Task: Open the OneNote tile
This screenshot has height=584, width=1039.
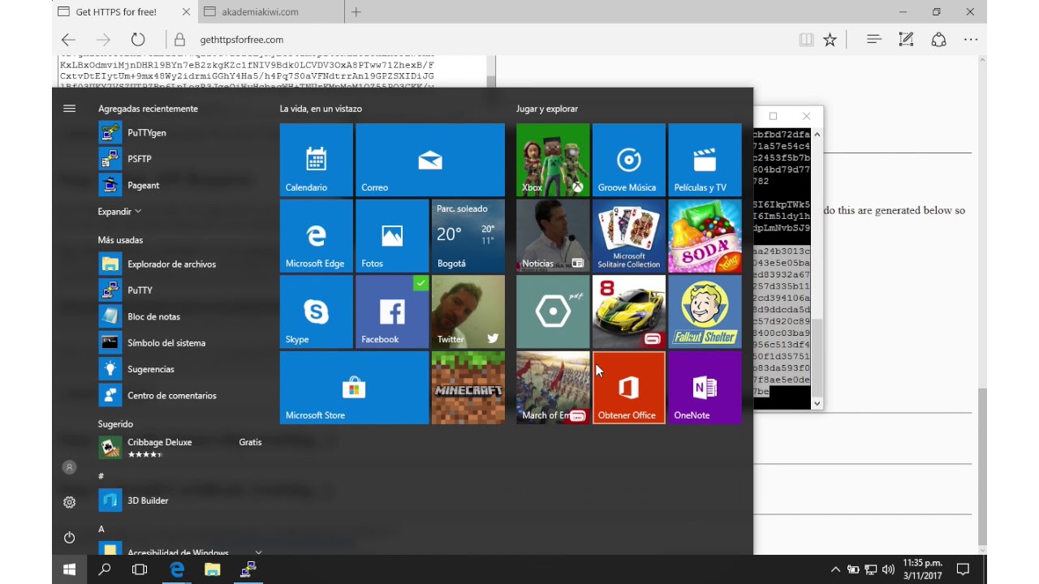Action: (x=705, y=388)
